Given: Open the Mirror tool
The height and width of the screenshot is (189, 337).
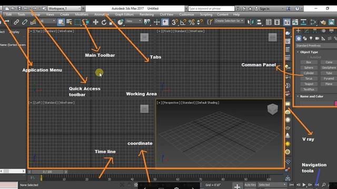Looking at the screenshot, I should click(x=251, y=22).
